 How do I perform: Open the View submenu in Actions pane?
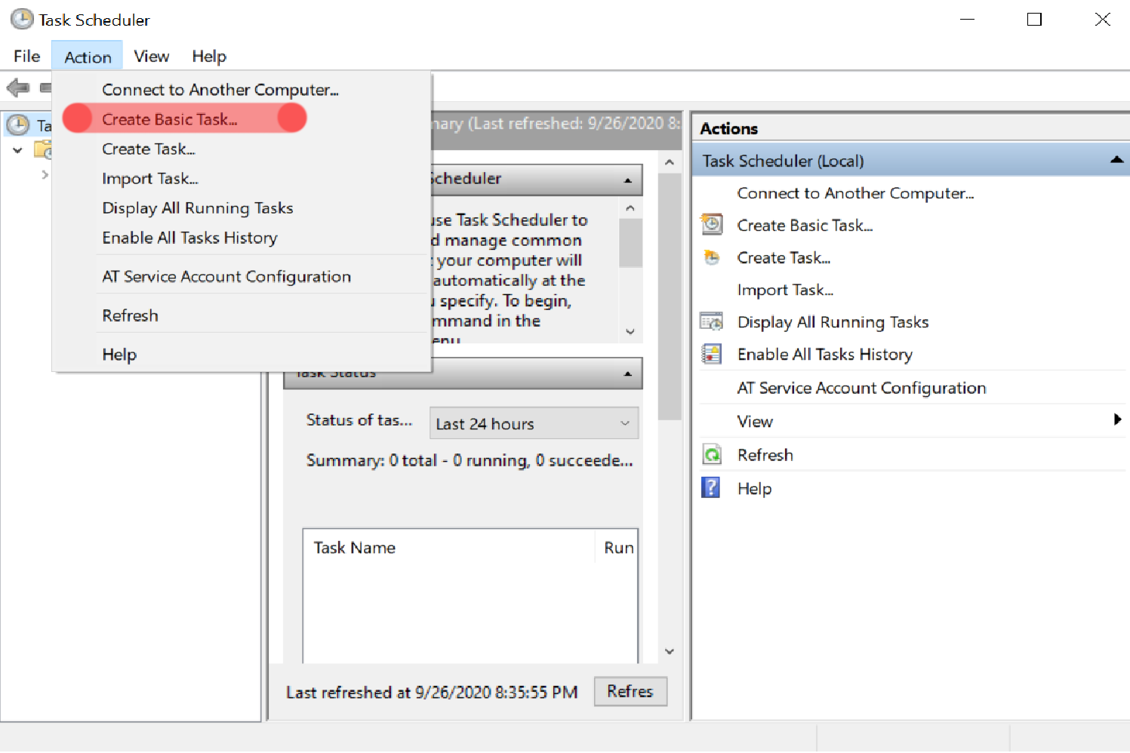[913, 421]
